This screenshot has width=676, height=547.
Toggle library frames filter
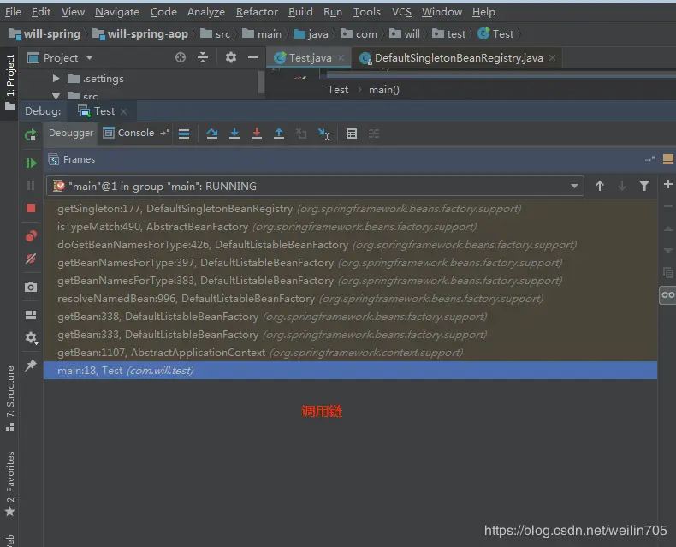644,186
